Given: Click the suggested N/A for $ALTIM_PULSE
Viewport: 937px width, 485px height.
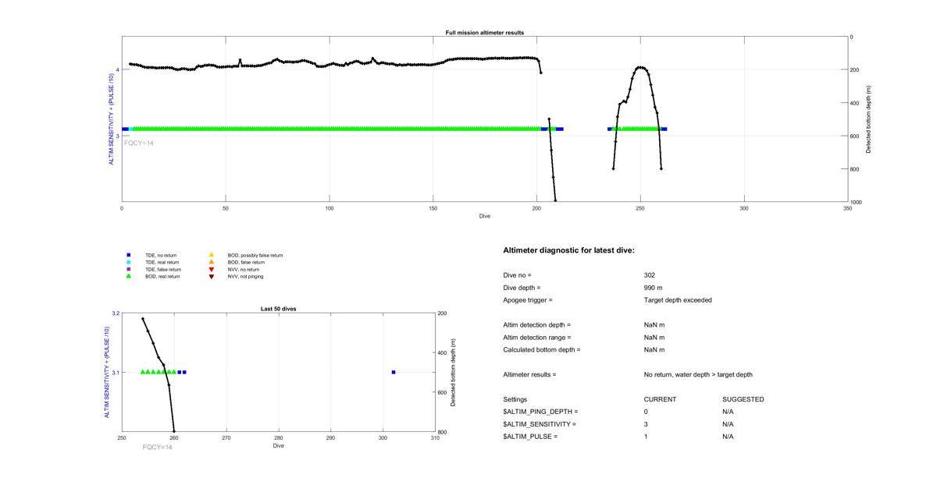Looking at the screenshot, I should pos(728,437).
